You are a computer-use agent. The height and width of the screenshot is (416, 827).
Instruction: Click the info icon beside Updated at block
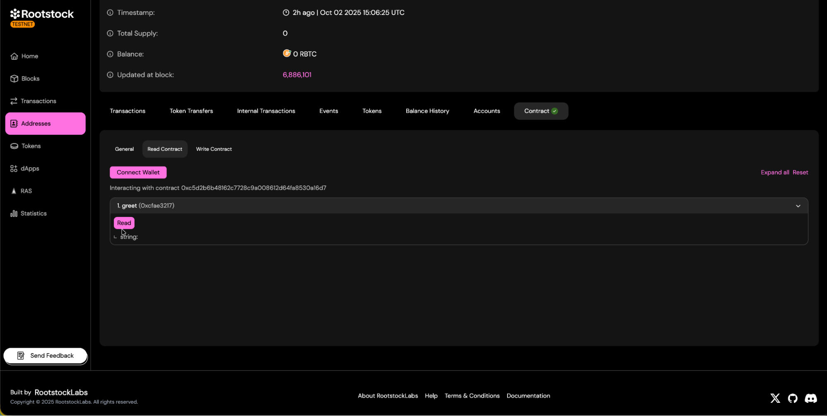coord(110,75)
